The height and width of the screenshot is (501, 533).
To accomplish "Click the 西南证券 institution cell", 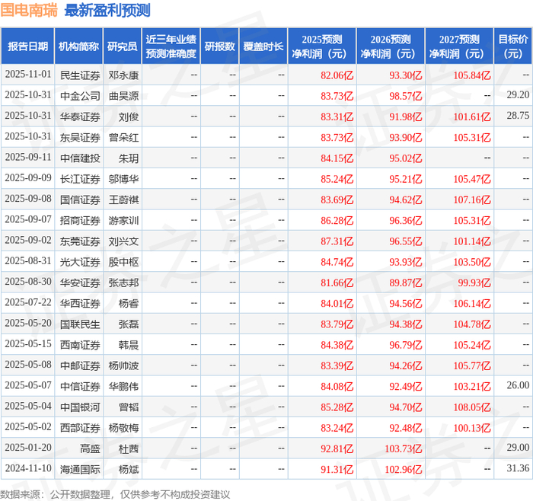I will (80, 345).
